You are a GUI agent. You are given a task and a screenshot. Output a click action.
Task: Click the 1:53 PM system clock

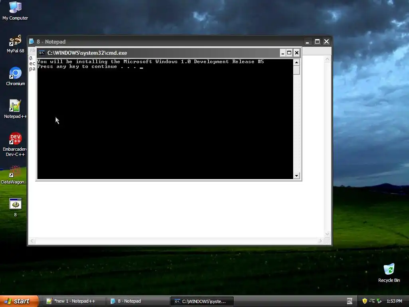click(394, 301)
